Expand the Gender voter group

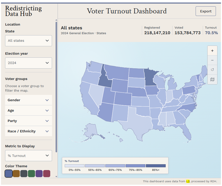tap(28, 100)
